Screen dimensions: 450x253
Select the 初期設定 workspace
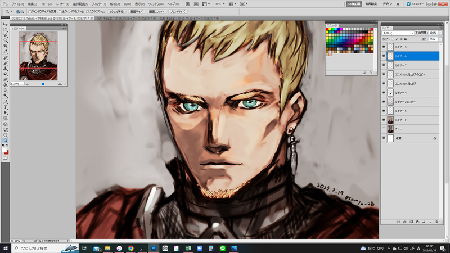(x=371, y=4)
